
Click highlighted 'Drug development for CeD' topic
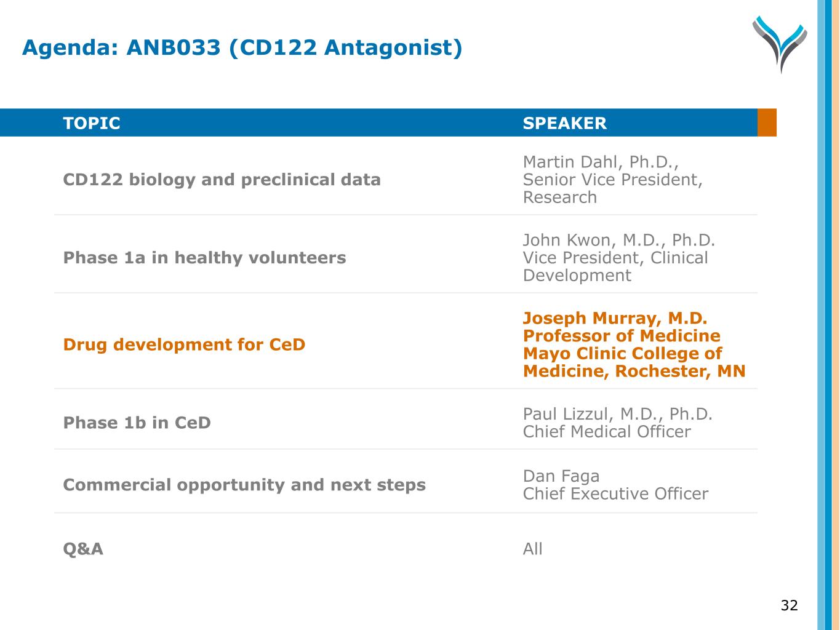click(x=184, y=345)
